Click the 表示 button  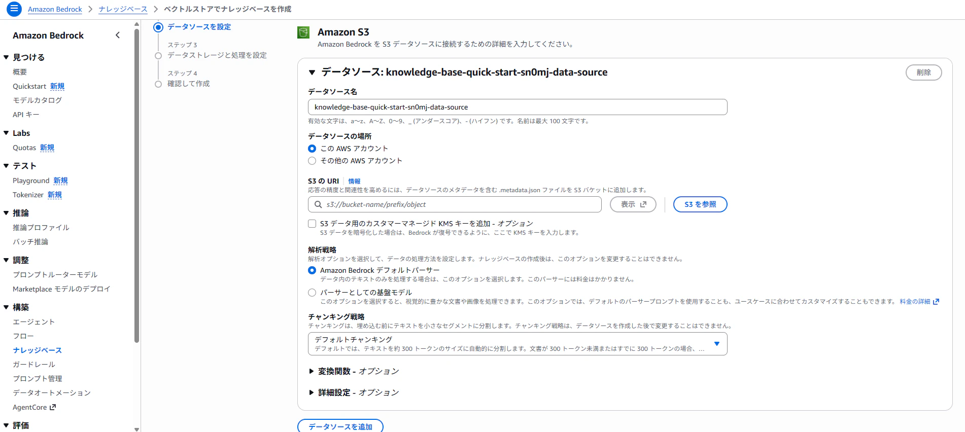point(633,204)
